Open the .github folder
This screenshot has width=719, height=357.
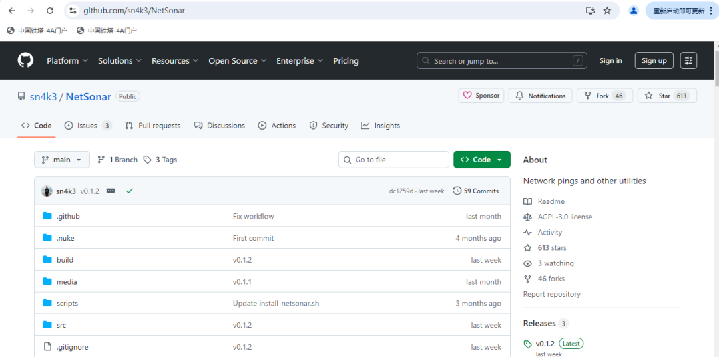point(68,216)
